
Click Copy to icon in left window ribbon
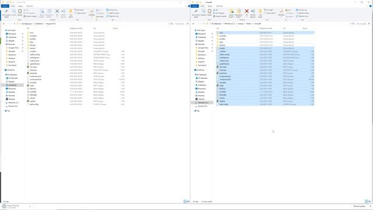49,13
